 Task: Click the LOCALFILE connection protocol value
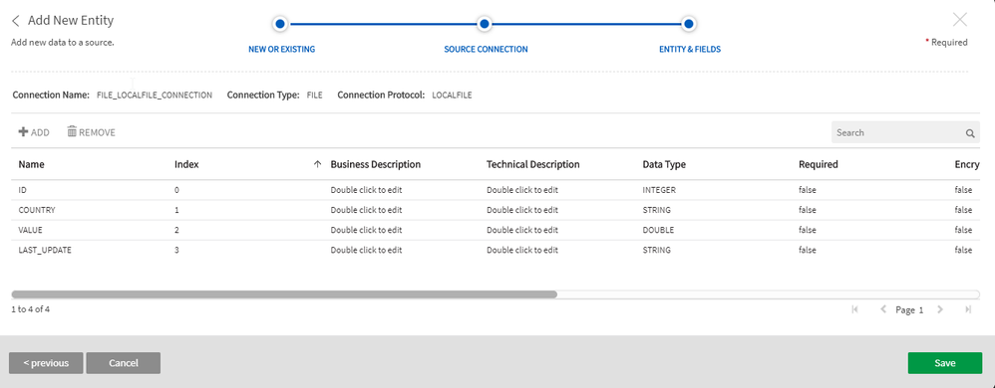coord(452,96)
